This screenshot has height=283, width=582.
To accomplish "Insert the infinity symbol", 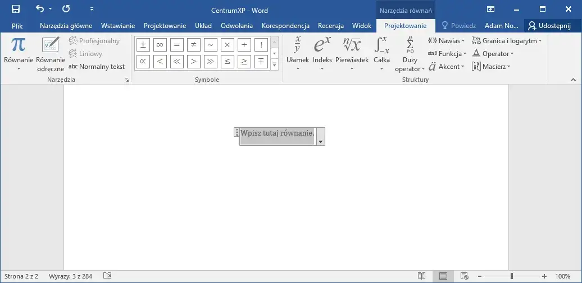I will coord(160,45).
